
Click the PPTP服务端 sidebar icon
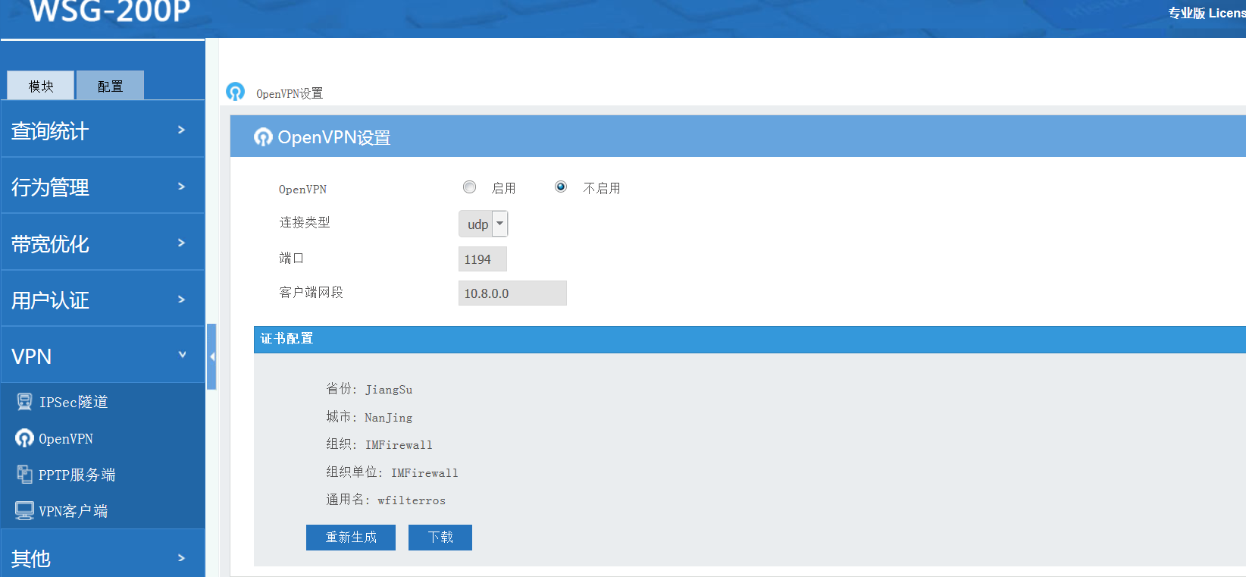point(24,475)
